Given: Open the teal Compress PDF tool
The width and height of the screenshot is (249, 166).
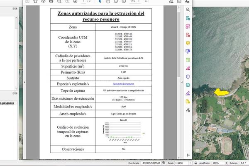Looking at the screenshot, I should (188, 85).
